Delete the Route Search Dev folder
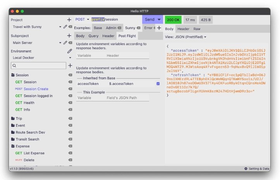280x180 pixels. pos(70,132)
